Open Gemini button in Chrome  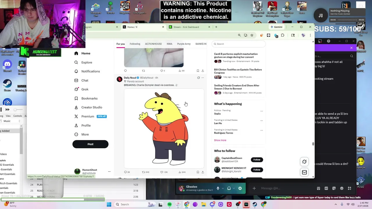click(276, 27)
